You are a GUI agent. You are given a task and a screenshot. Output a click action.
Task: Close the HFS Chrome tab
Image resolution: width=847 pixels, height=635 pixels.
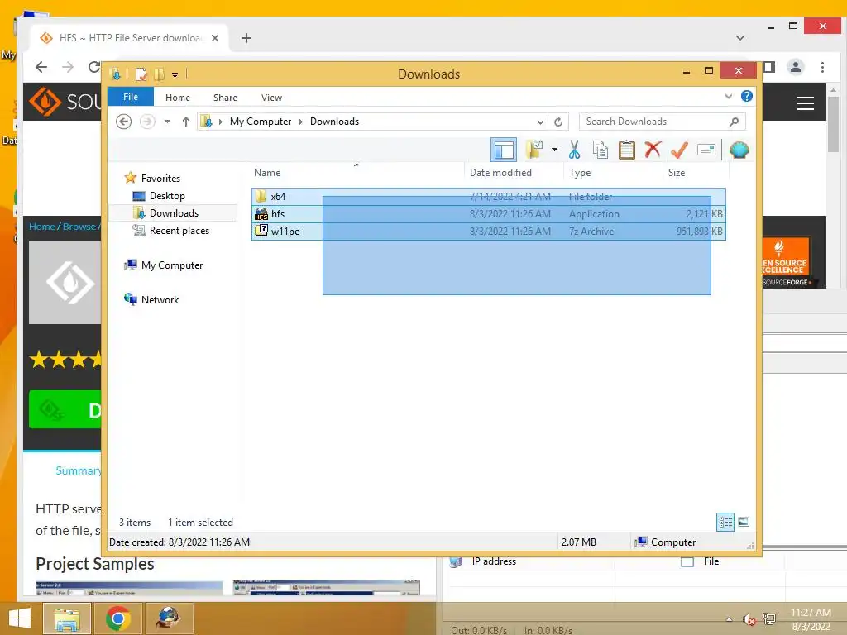[215, 38]
